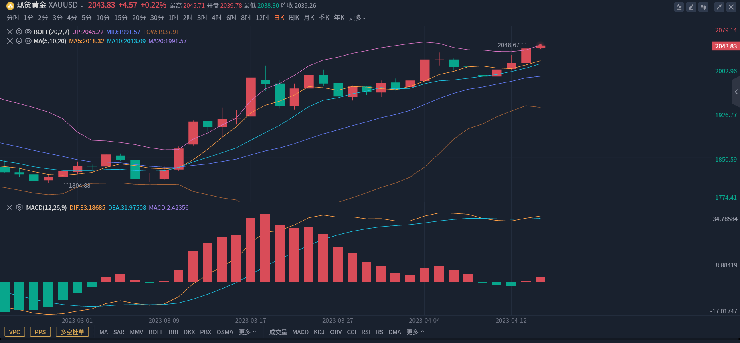Image resolution: width=740 pixels, height=343 pixels.
Task: Click the current price tag 2043.83
Action: pos(726,46)
